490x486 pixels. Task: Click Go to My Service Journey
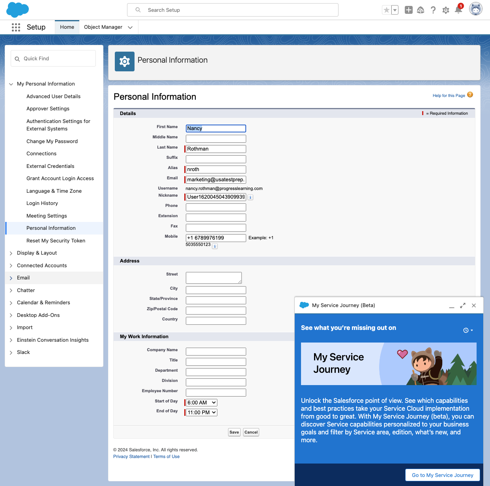(443, 475)
